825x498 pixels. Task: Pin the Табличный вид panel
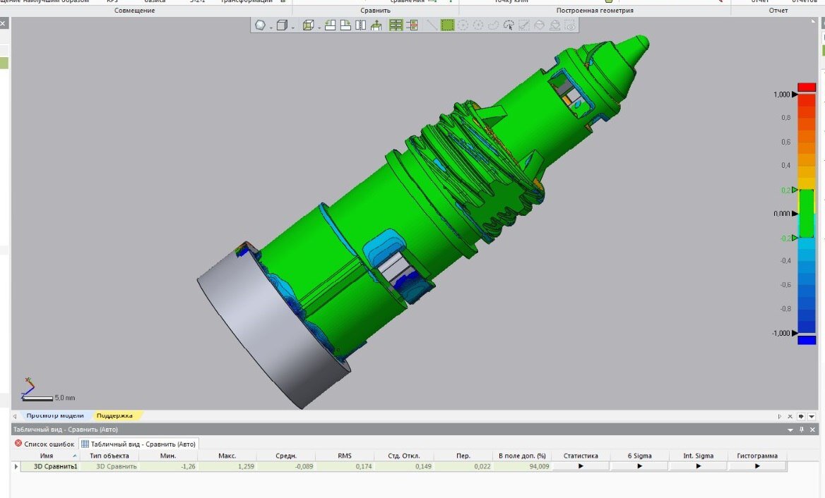[801, 430]
